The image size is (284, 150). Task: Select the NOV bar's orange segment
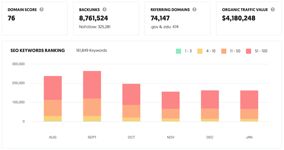pos(171,114)
